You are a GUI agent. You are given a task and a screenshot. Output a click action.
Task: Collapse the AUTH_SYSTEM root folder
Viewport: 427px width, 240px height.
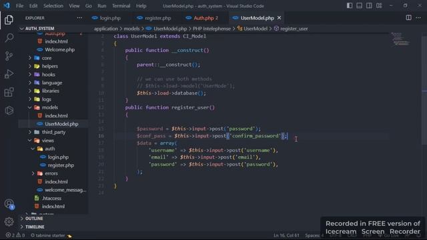click(x=40, y=28)
